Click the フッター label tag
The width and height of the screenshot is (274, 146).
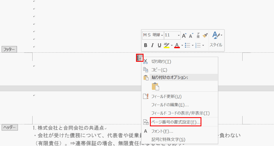[9, 50]
